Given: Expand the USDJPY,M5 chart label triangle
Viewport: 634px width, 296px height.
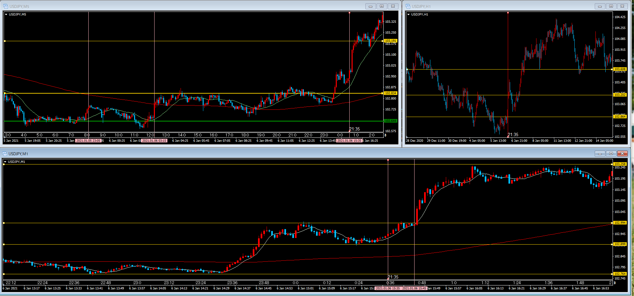Looking at the screenshot, I should click(x=6, y=15).
